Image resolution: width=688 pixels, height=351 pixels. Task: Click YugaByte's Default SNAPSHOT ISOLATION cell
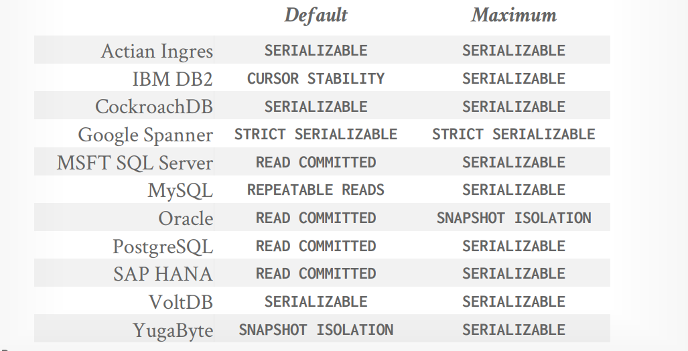(x=316, y=330)
